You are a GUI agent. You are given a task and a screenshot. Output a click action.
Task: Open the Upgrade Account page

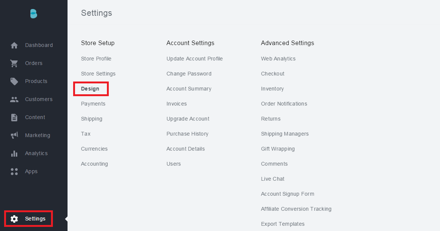[x=188, y=119]
